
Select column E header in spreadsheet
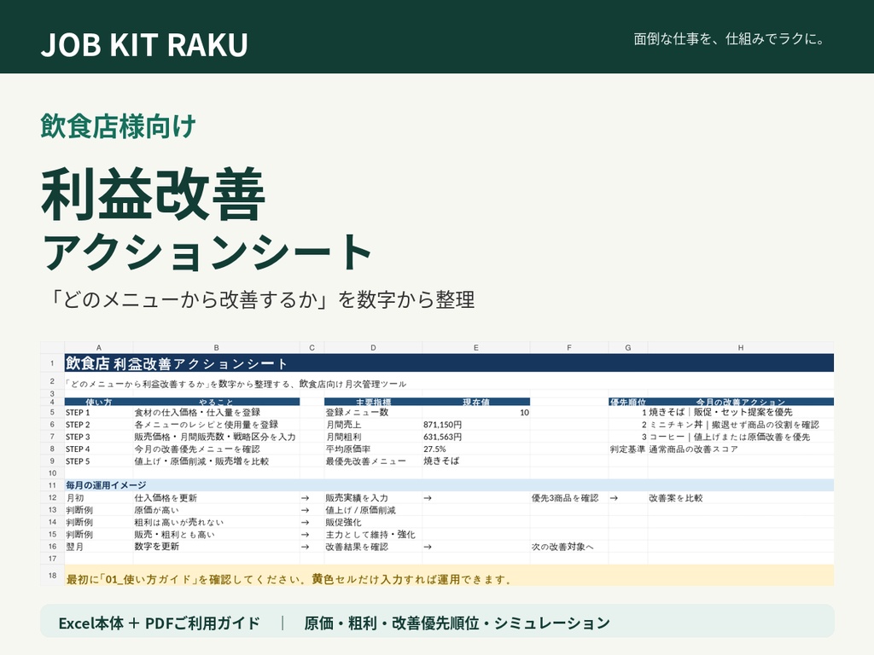coord(476,348)
